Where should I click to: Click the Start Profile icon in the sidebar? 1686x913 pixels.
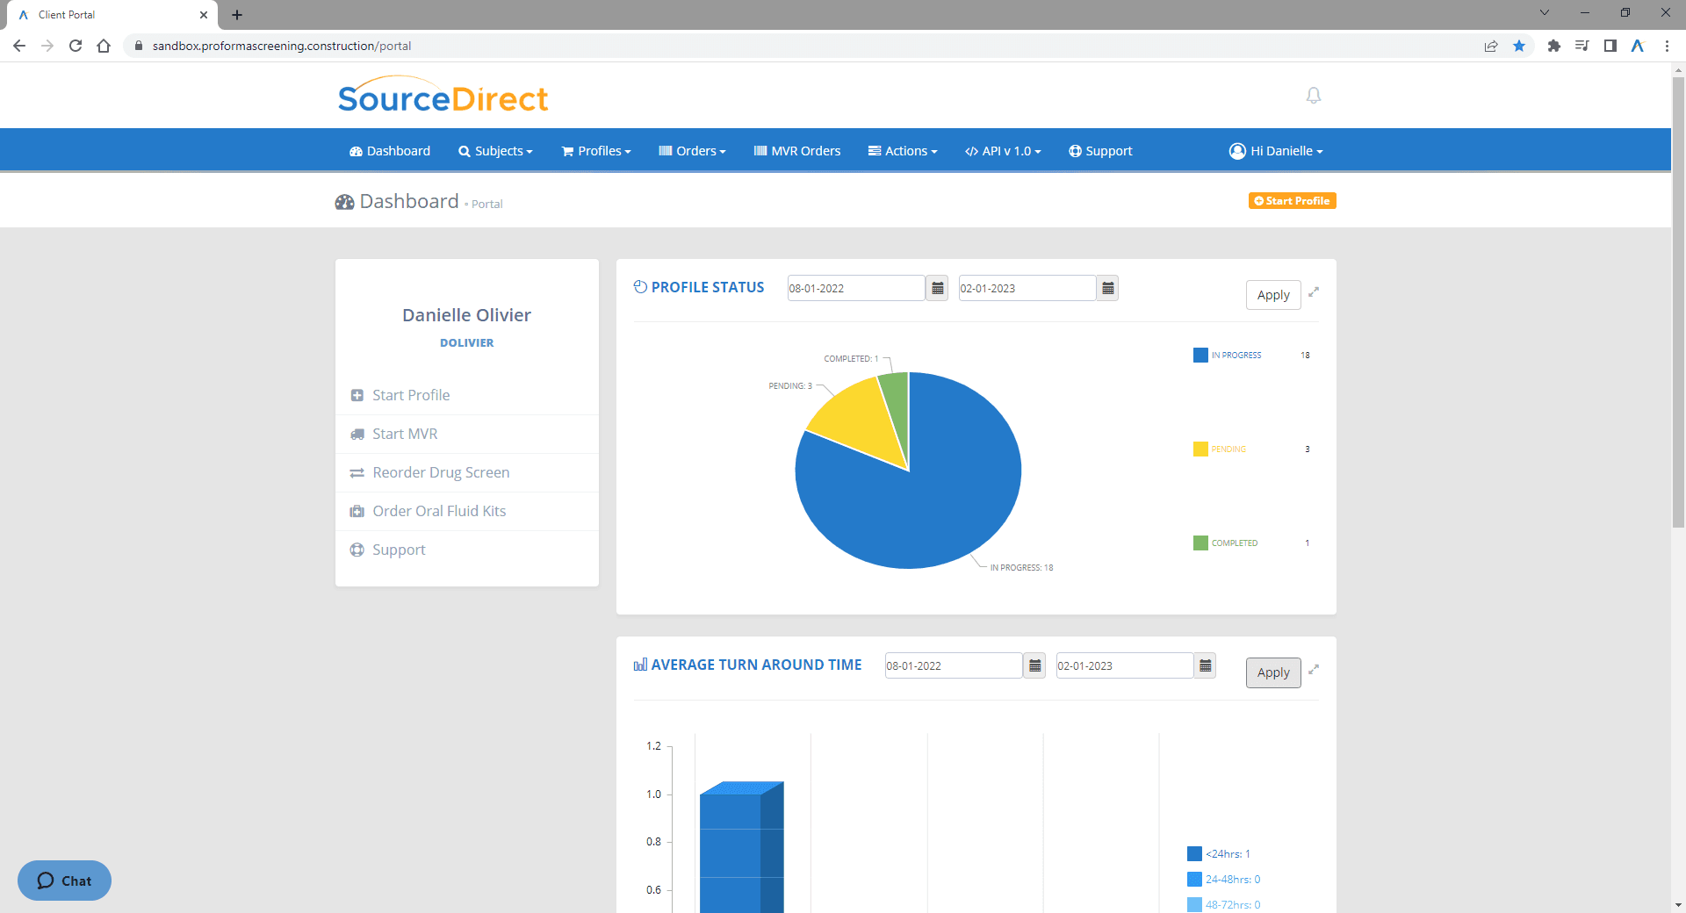click(x=357, y=395)
